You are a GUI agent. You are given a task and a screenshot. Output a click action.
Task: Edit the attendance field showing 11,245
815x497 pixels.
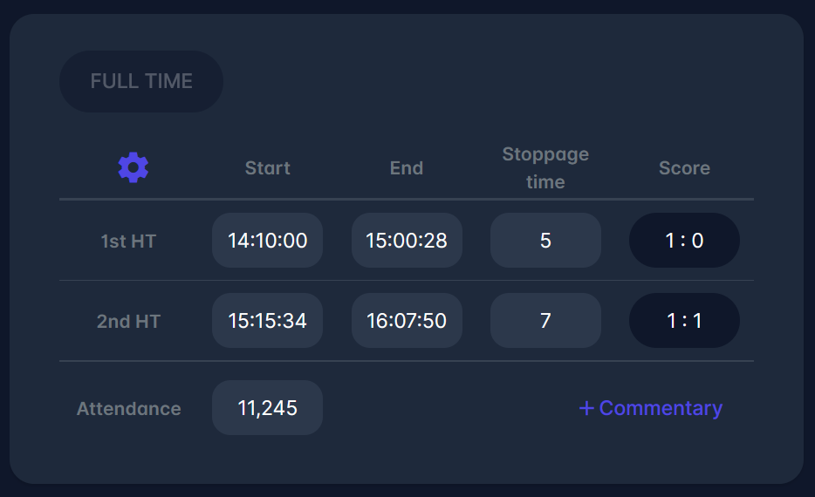tap(267, 408)
